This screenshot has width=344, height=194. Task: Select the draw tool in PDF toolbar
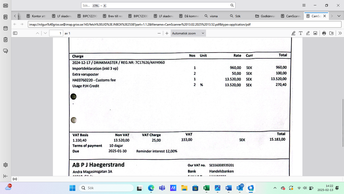308,33
